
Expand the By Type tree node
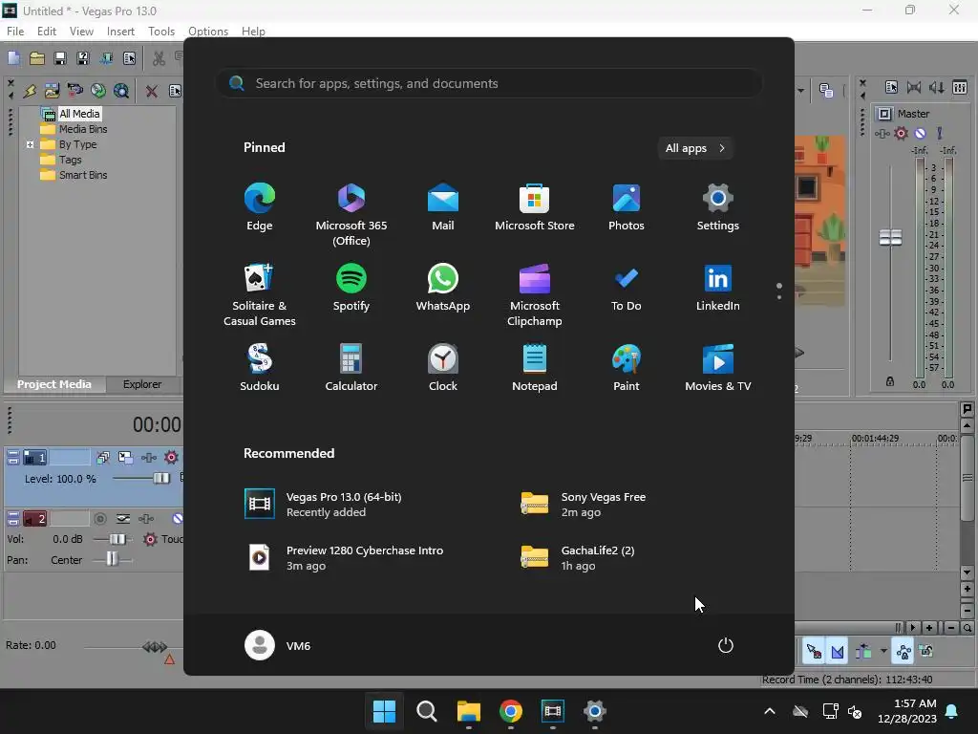tap(30, 145)
